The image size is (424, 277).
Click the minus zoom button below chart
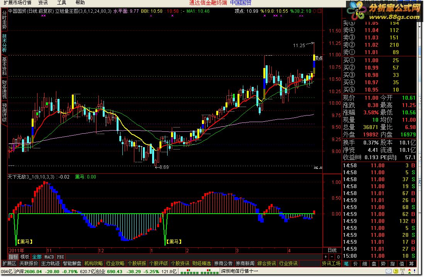tap(332, 257)
